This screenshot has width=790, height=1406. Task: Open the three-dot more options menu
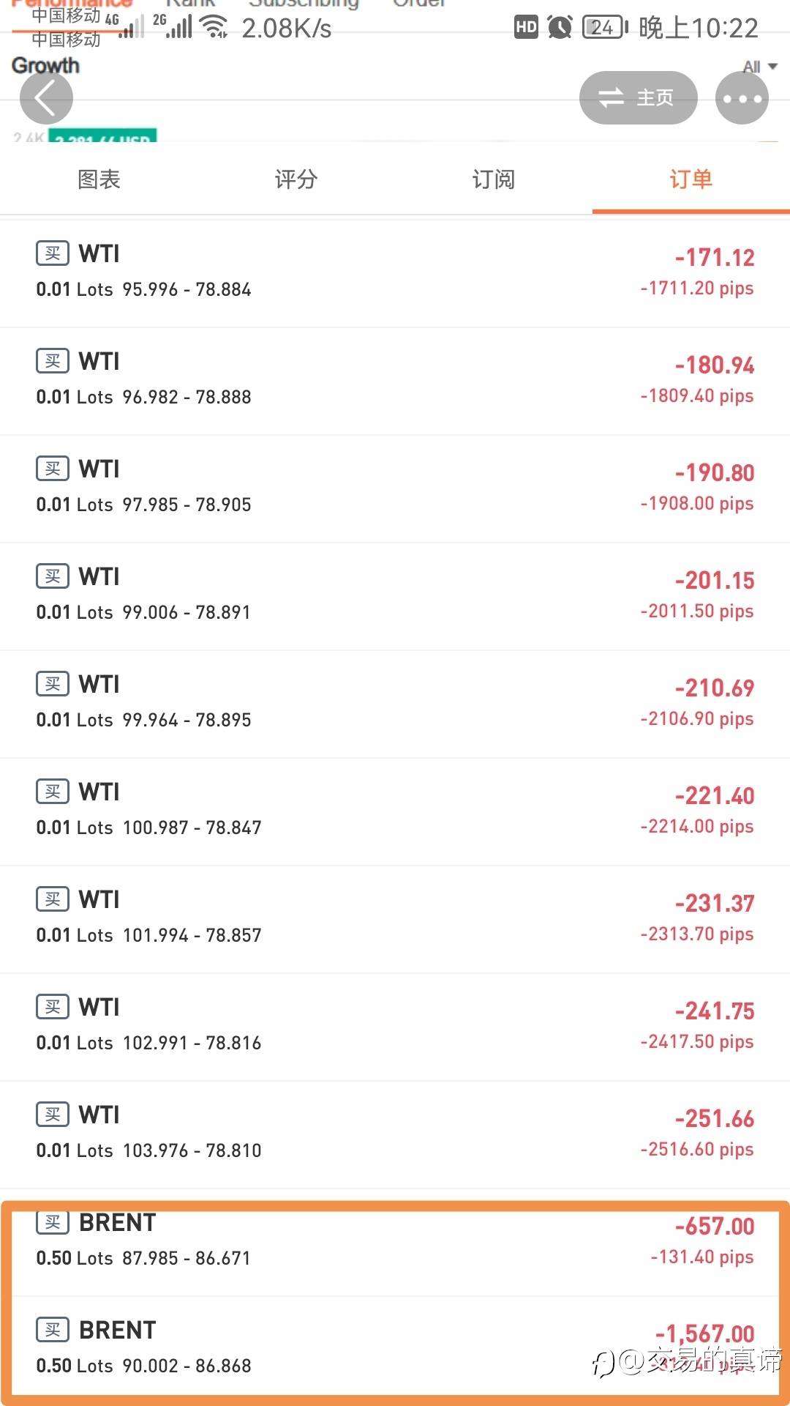click(x=742, y=98)
